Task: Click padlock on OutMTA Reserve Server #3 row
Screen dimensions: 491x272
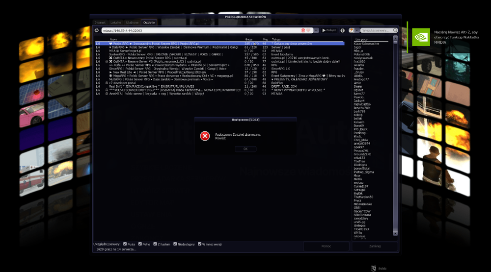Action: [107, 62]
